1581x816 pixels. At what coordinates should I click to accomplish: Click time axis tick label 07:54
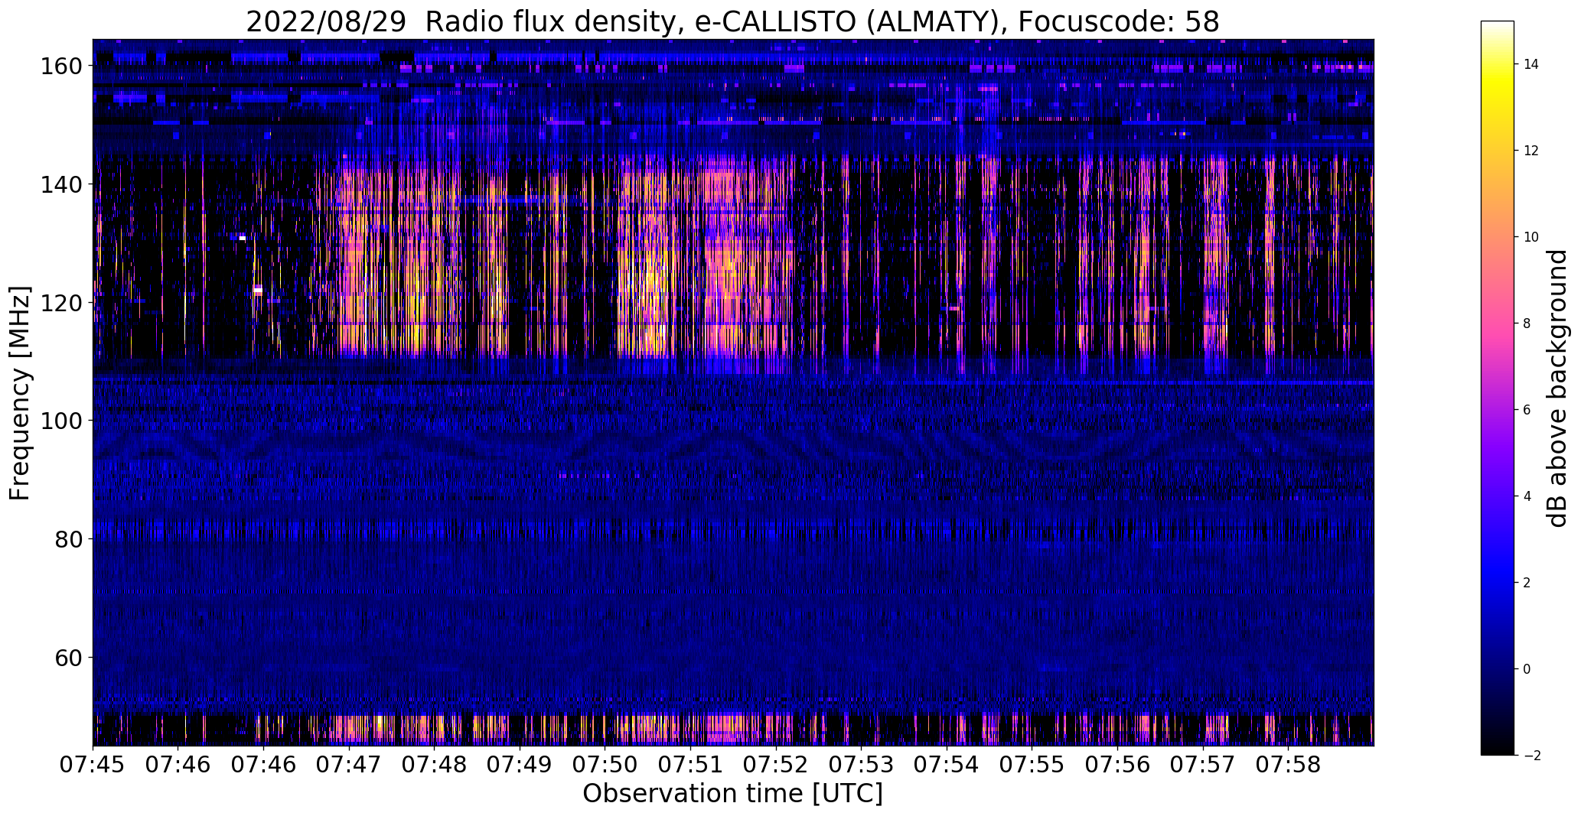[947, 765]
